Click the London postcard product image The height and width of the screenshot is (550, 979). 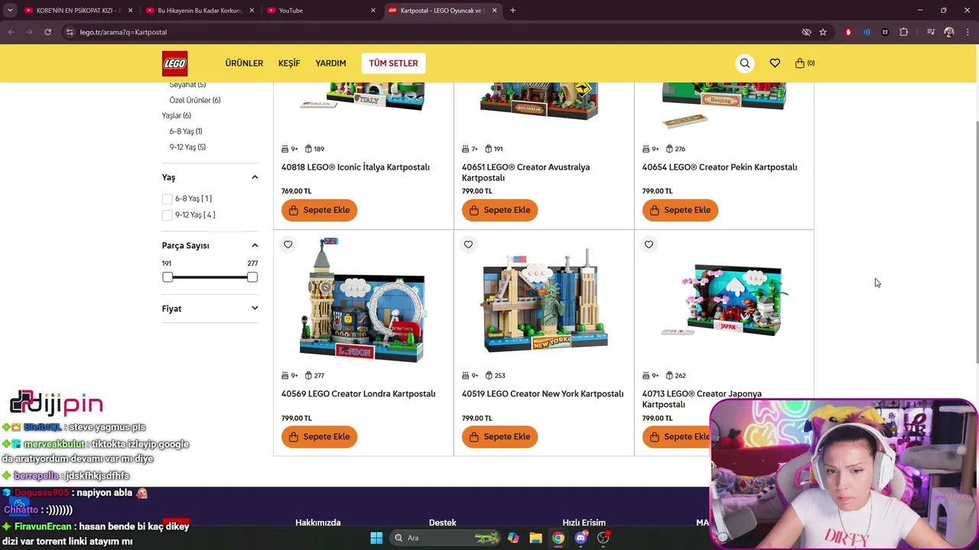[x=363, y=300]
